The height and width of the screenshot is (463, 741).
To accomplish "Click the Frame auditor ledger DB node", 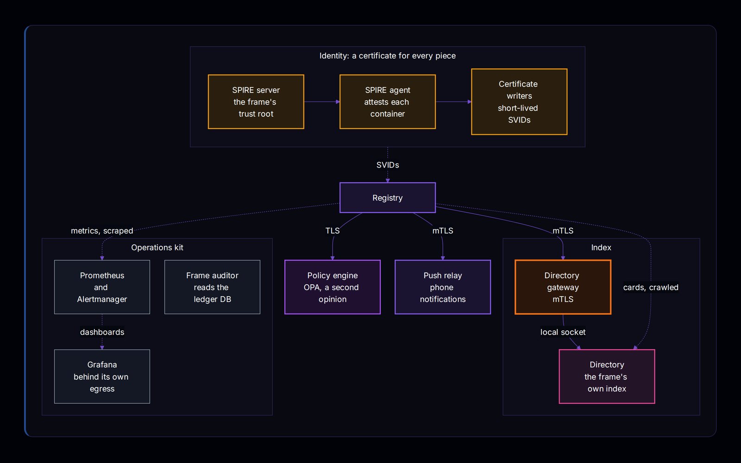I will point(212,287).
